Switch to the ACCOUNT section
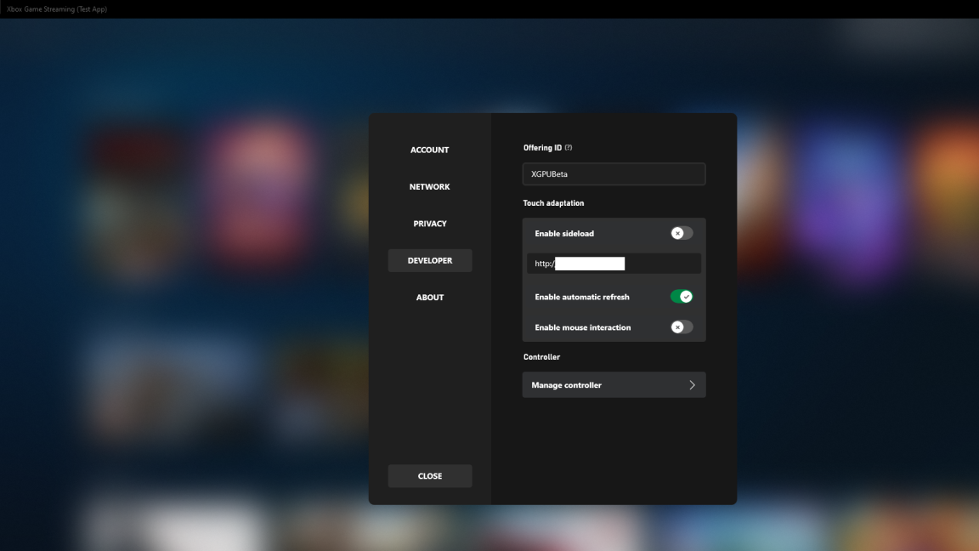 coord(429,150)
